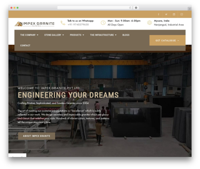Screen dimensions: 200x169
Task: Open the Instagram social icon
Action: (x=182, y=14)
